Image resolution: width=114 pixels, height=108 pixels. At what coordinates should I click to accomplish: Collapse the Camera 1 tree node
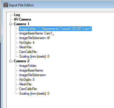[11, 24]
